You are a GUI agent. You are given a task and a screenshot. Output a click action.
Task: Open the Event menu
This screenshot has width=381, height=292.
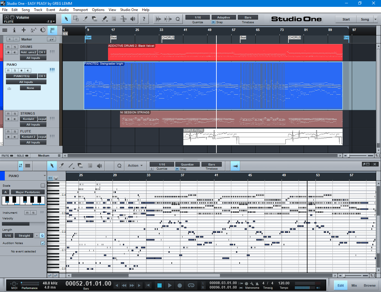[x=51, y=10]
